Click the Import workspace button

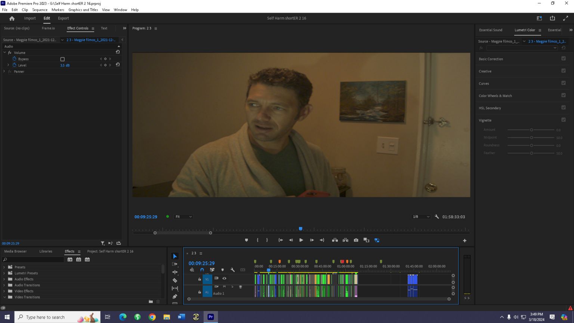[x=30, y=18]
